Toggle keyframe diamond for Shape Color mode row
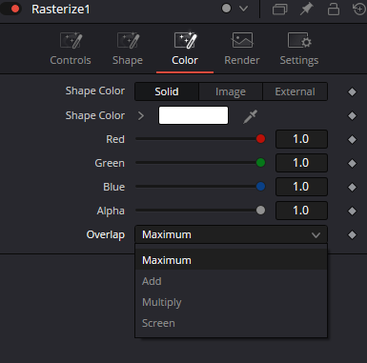Screen dimensions: 367x363 [352, 92]
